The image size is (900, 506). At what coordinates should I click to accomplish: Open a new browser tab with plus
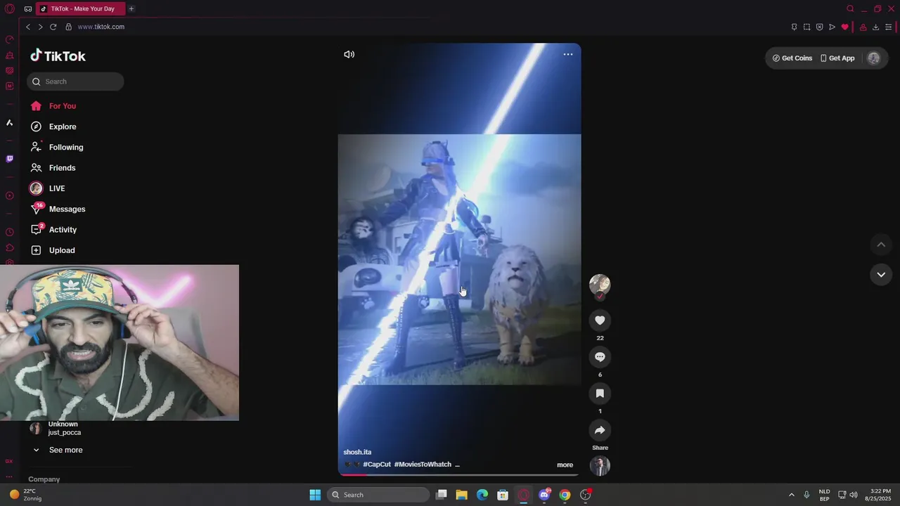point(131,8)
